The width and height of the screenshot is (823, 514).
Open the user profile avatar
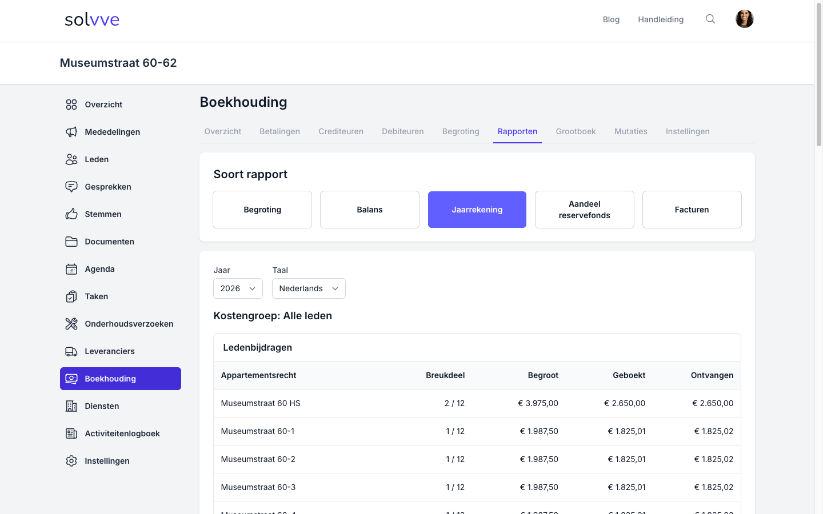744,19
